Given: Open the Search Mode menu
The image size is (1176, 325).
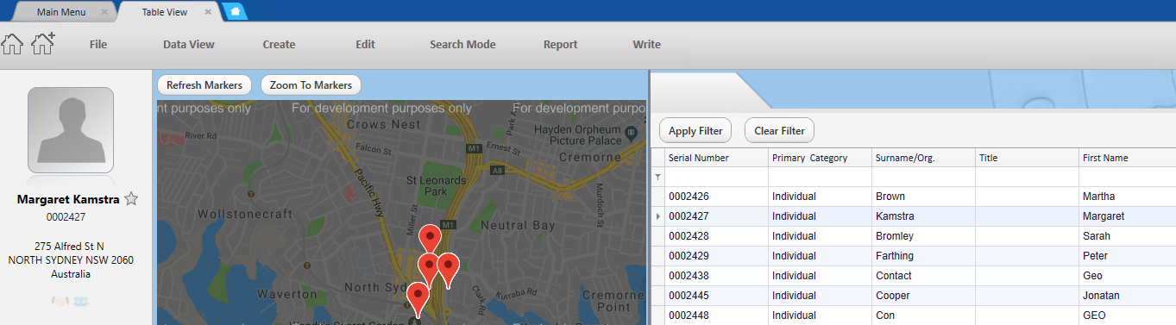Looking at the screenshot, I should pyautogui.click(x=462, y=45).
